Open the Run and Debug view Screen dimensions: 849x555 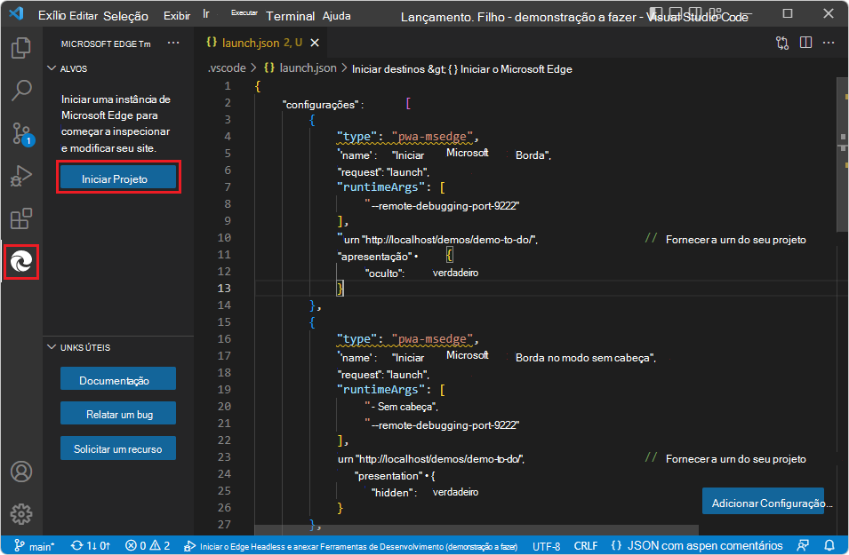(x=21, y=177)
